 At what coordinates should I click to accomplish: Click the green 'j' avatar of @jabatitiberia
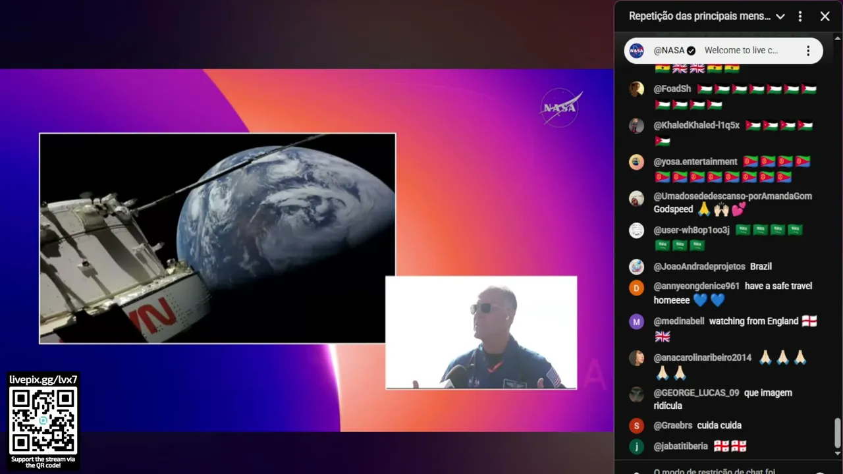[x=636, y=447]
